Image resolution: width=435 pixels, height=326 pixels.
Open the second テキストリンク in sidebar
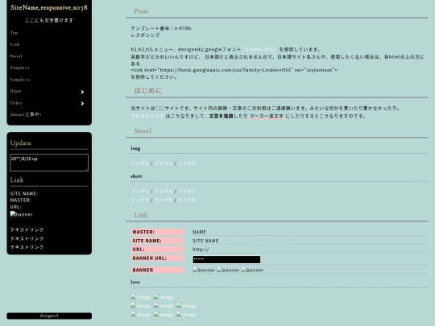pos(27,239)
